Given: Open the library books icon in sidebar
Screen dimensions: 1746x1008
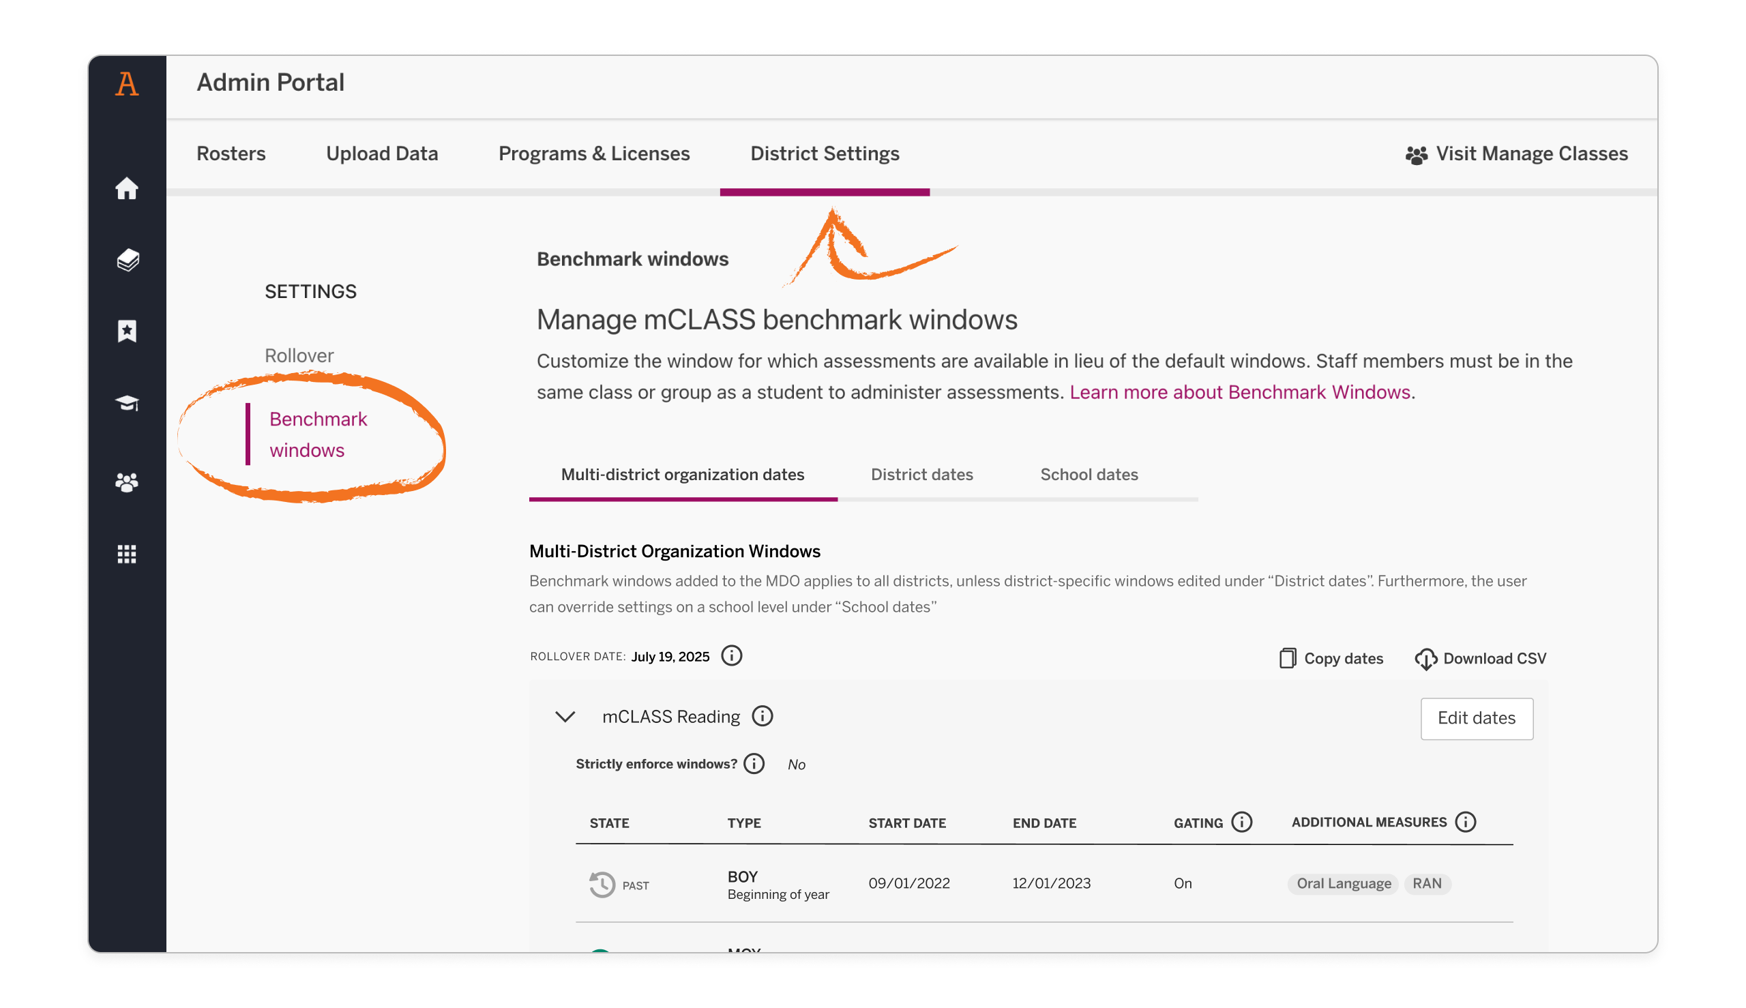Looking at the screenshot, I should 128,261.
